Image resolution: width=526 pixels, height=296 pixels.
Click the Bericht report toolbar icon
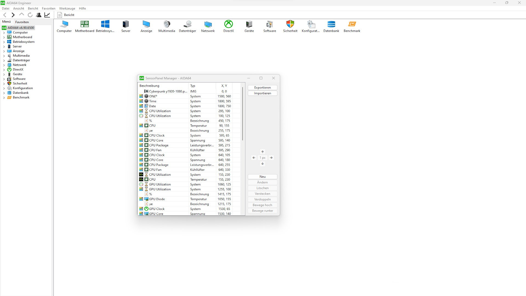point(66,15)
